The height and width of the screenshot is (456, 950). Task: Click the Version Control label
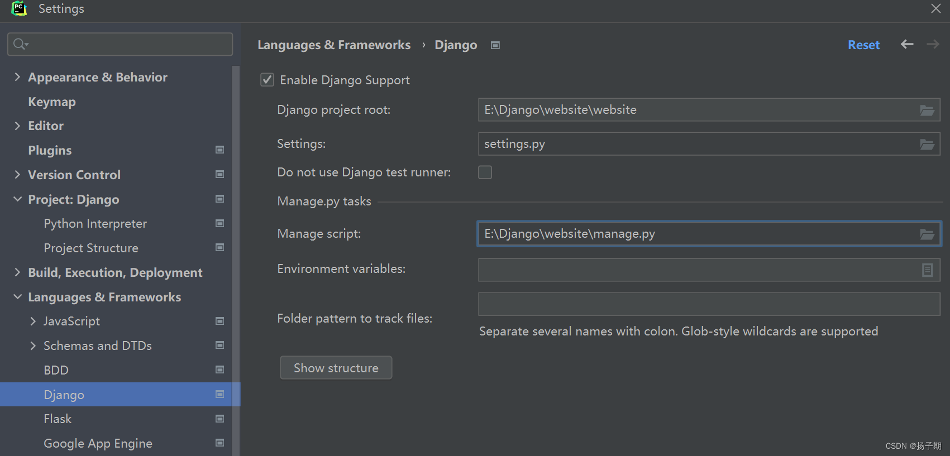[74, 175]
